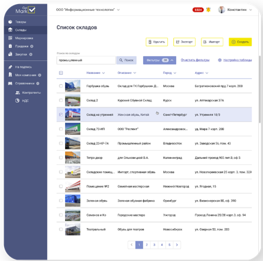Click the GetMark logo
Image resolution: width=263 pixels, height=261 pixels.
click(x=25, y=10)
